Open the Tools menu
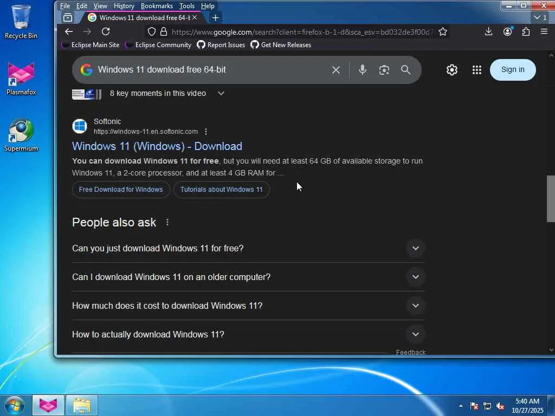The height and width of the screenshot is (416, 555). pyautogui.click(x=187, y=6)
